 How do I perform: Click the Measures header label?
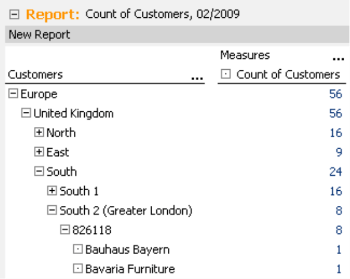(x=245, y=55)
